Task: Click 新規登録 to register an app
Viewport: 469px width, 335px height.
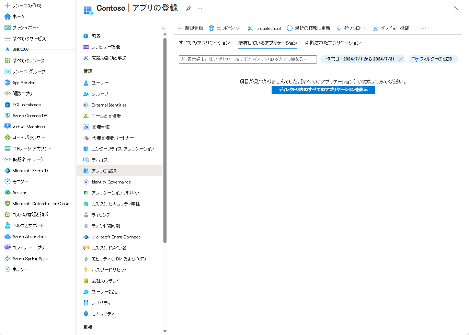Action: click(190, 28)
